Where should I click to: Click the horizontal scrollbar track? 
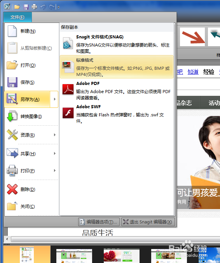coord(115,239)
